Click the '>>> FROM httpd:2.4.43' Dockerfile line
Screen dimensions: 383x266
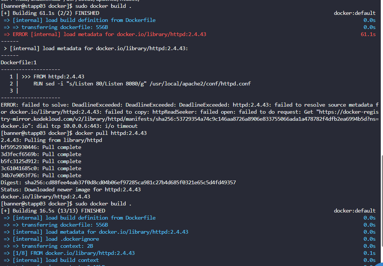53,77
